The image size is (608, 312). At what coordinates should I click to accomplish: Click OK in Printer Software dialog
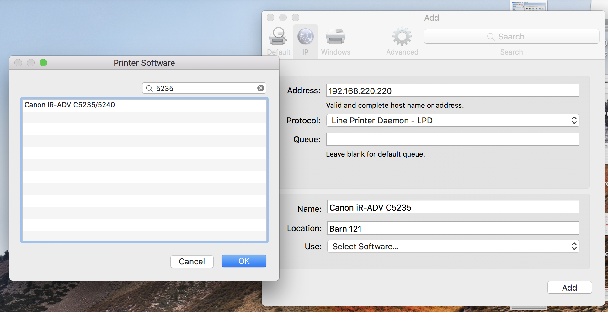tap(244, 261)
